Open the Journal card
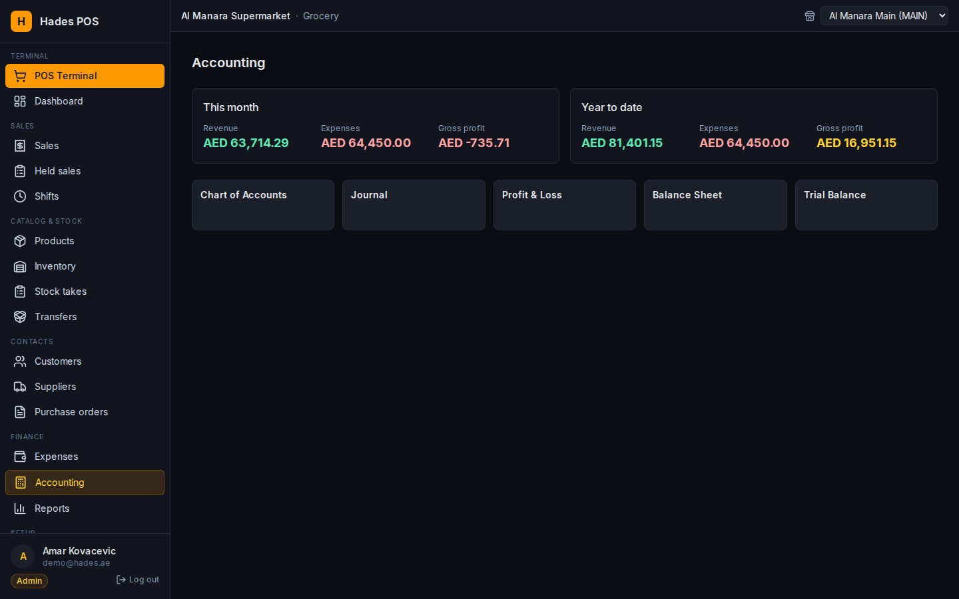Viewport: 959px width, 599px height. point(414,205)
